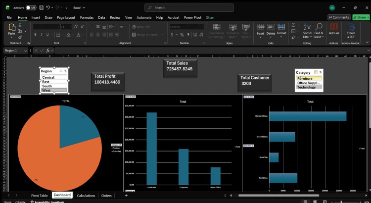This screenshot has height=203, width=371.
Task: Toggle Center horizontal alignment
Action: (98, 35)
